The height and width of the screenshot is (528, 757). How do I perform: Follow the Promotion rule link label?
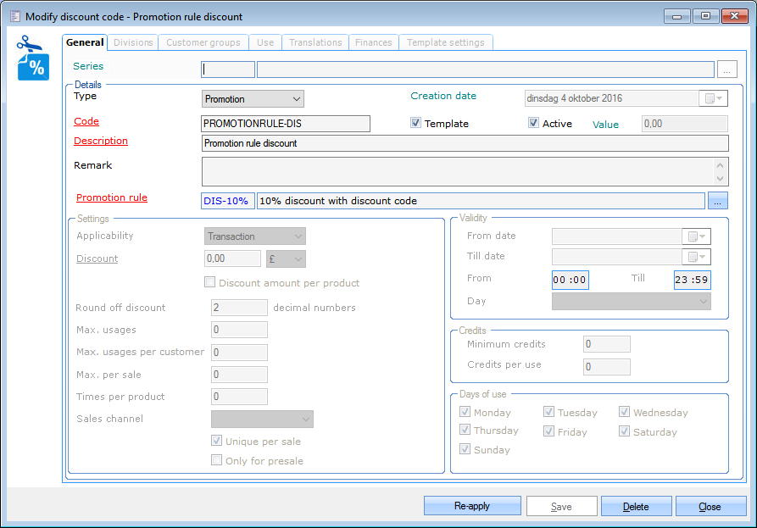[112, 197]
